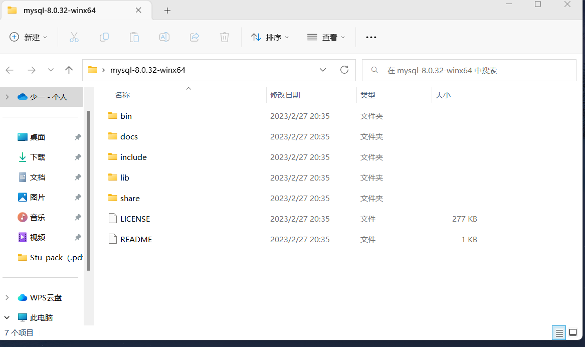Click the share folder name
Screen dimensions: 585x347
coord(130,198)
